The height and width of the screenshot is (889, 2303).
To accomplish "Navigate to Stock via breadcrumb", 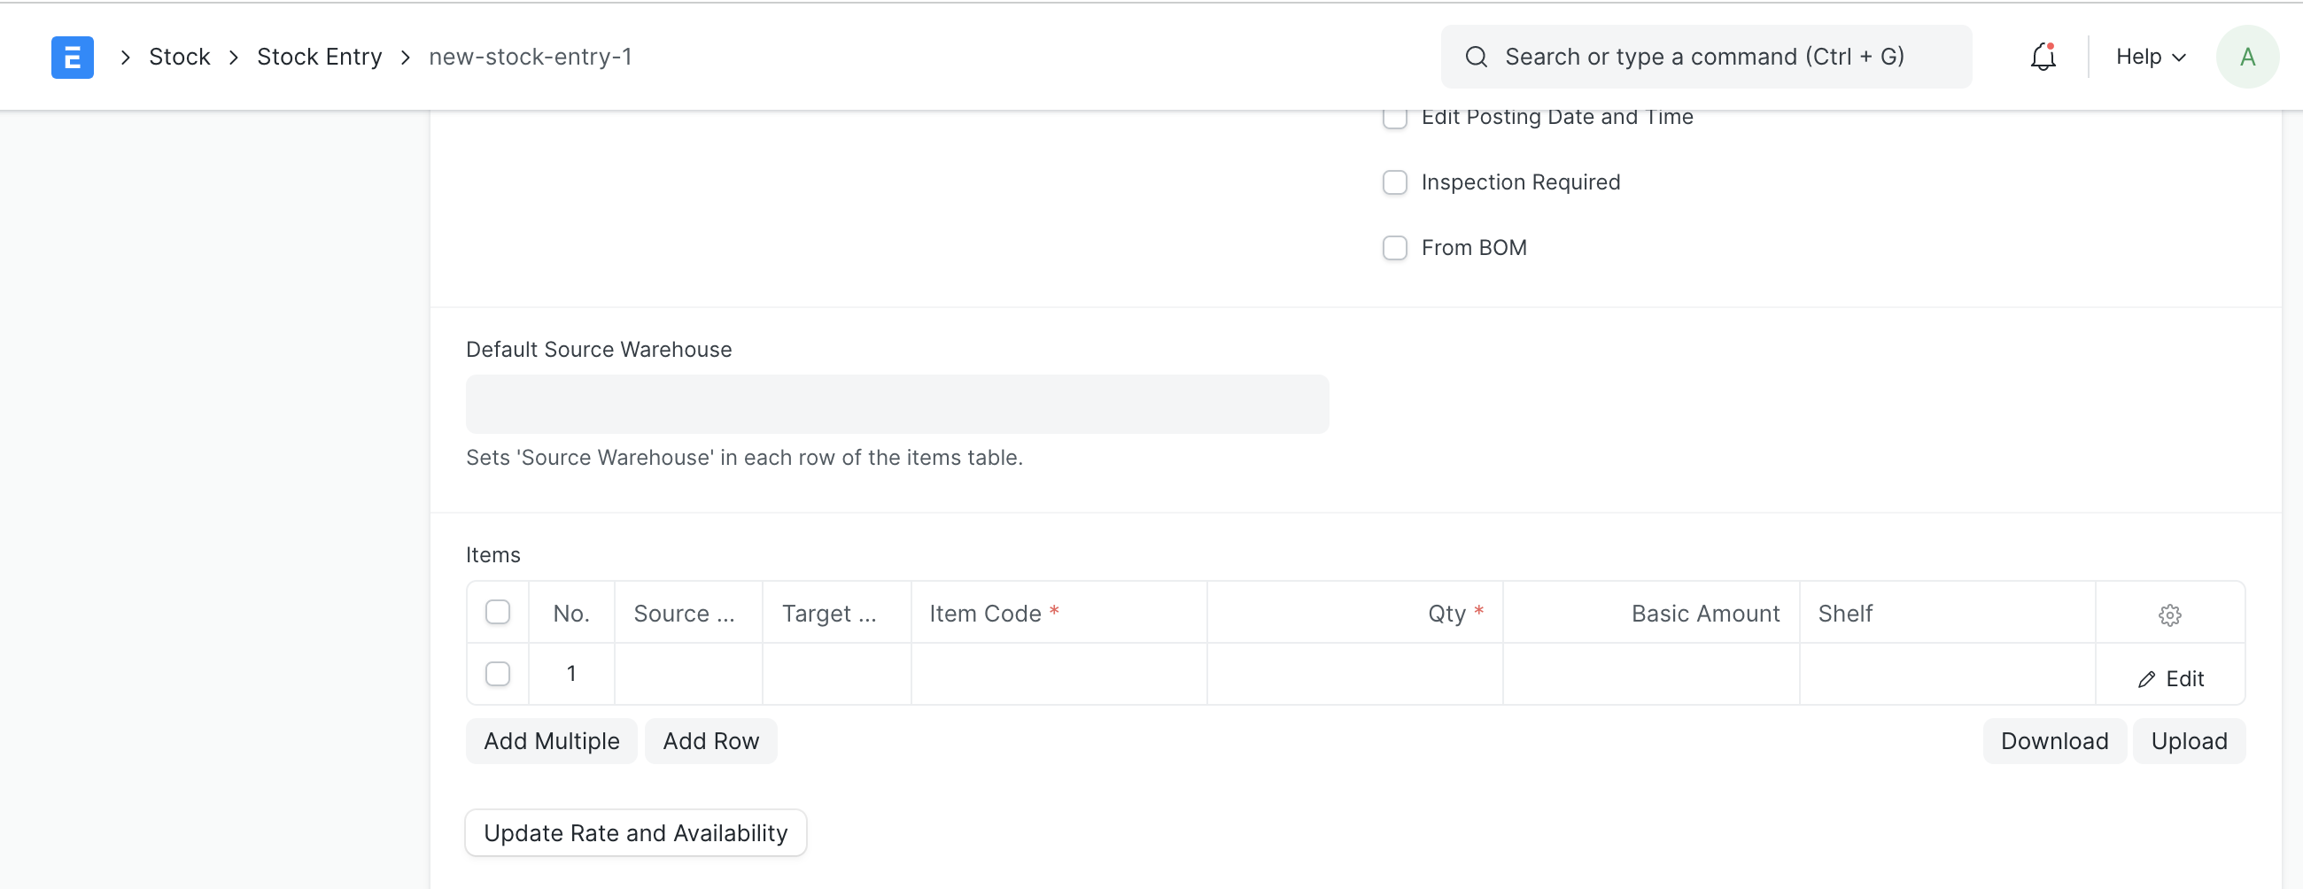I will tap(179, 56).
